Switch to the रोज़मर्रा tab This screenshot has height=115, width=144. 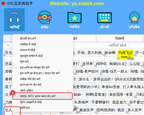(120, 38)
